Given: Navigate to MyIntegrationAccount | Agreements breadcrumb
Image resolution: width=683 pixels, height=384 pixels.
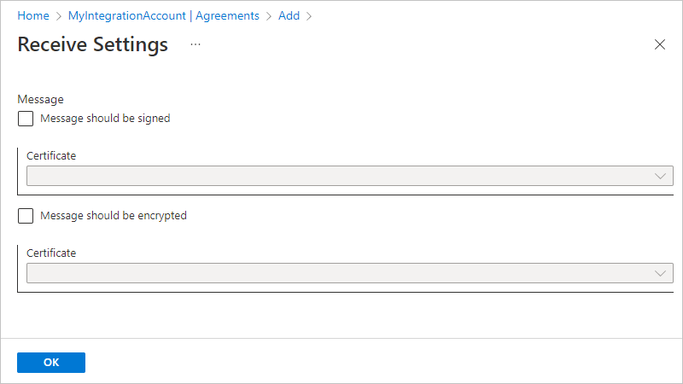Looking at the screenshot, I should point(163,15).
